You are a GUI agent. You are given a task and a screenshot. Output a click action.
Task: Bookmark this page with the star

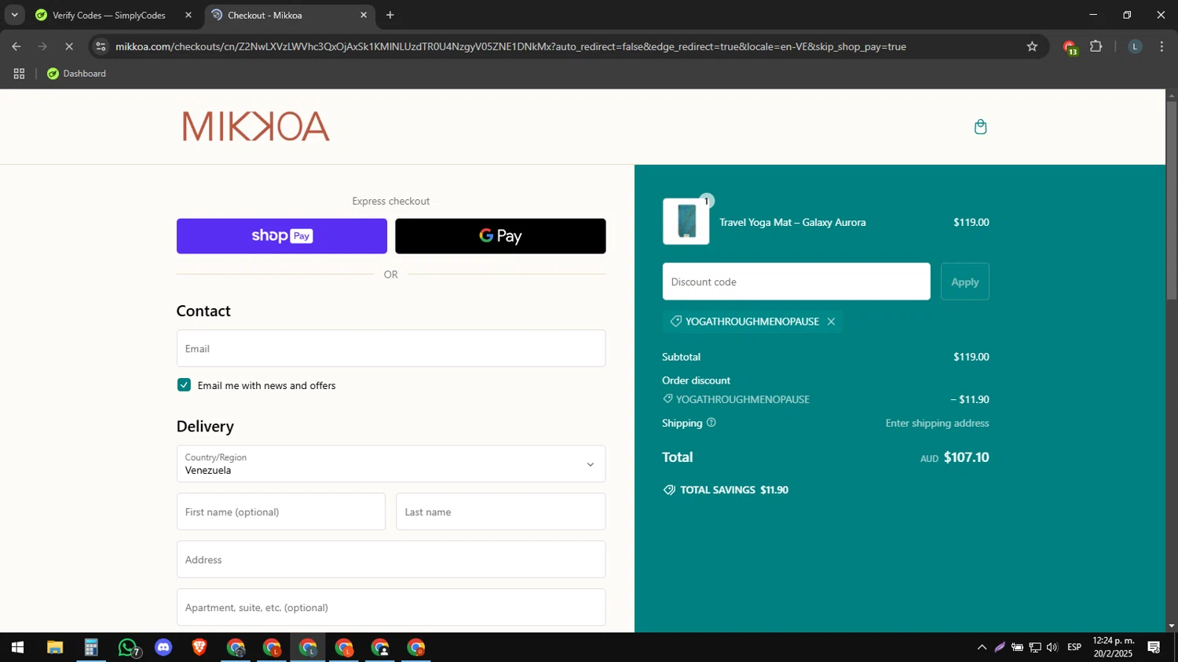coord(1032,46)
